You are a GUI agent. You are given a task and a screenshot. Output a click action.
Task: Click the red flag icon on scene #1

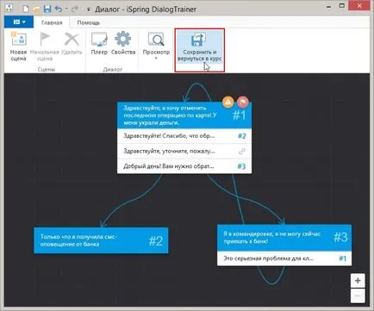[243, 102]
